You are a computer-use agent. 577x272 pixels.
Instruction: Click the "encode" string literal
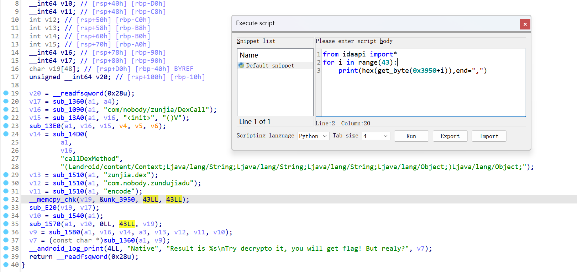click(x=119, y=191)
